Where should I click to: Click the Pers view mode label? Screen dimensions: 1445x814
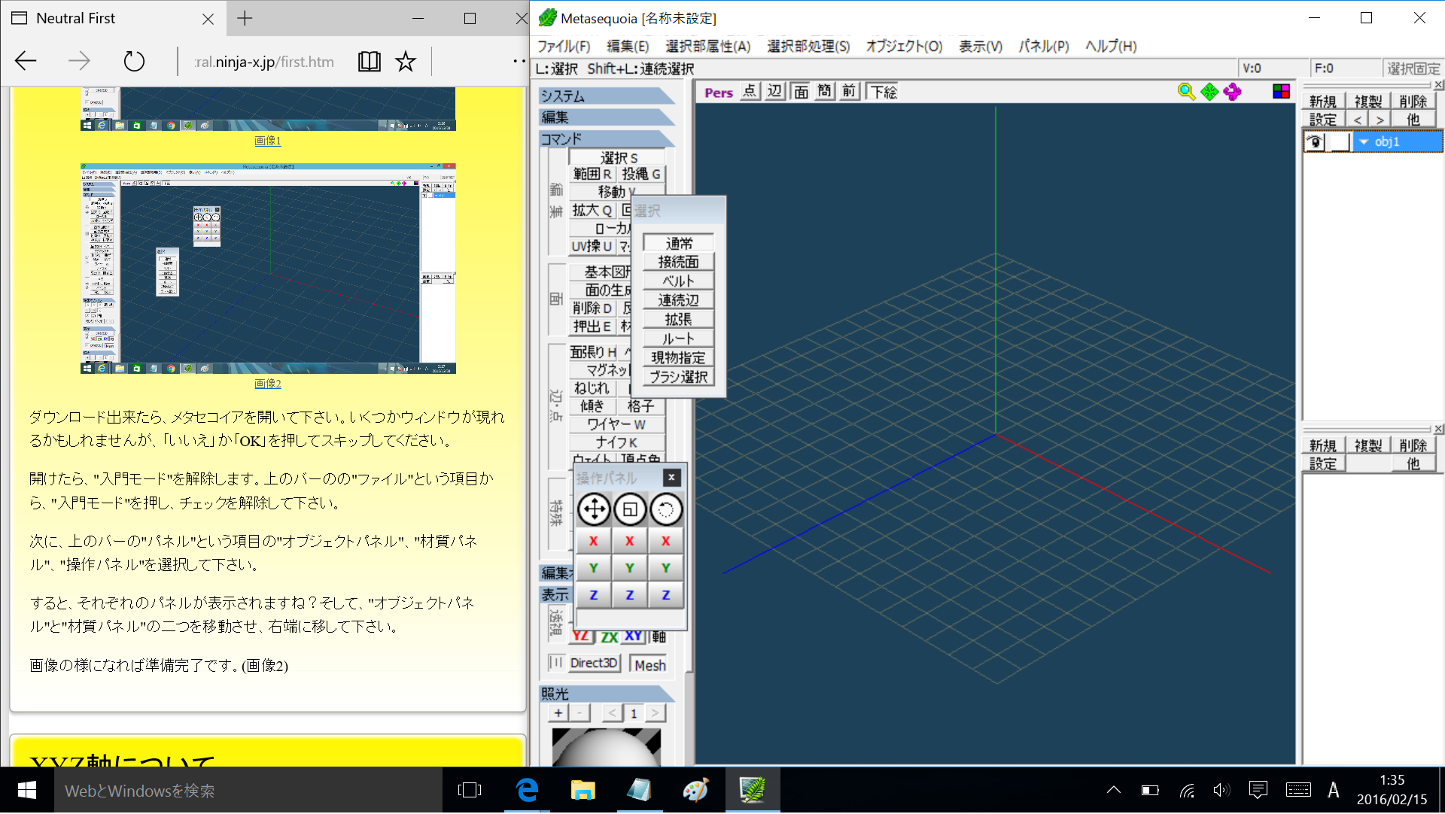click(x=718, y=93)
